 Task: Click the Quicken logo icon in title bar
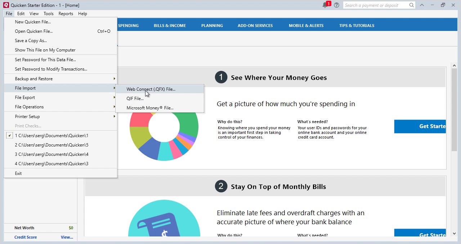[x=6, y=5]
